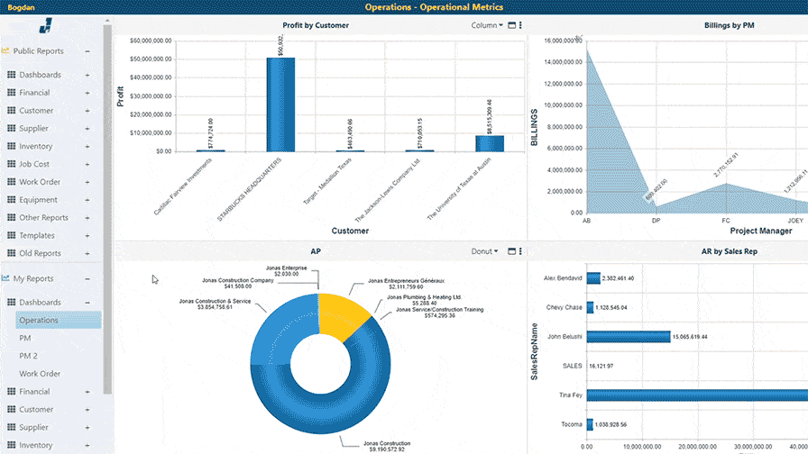Collapse the Public Reports section

[x=87, y=51]
